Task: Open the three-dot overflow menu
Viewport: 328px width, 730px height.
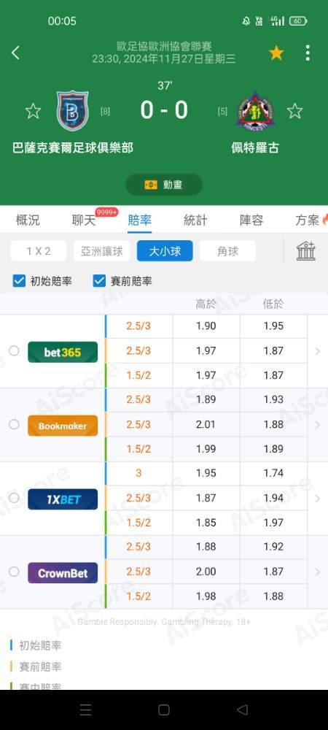Action: [308, 53]
